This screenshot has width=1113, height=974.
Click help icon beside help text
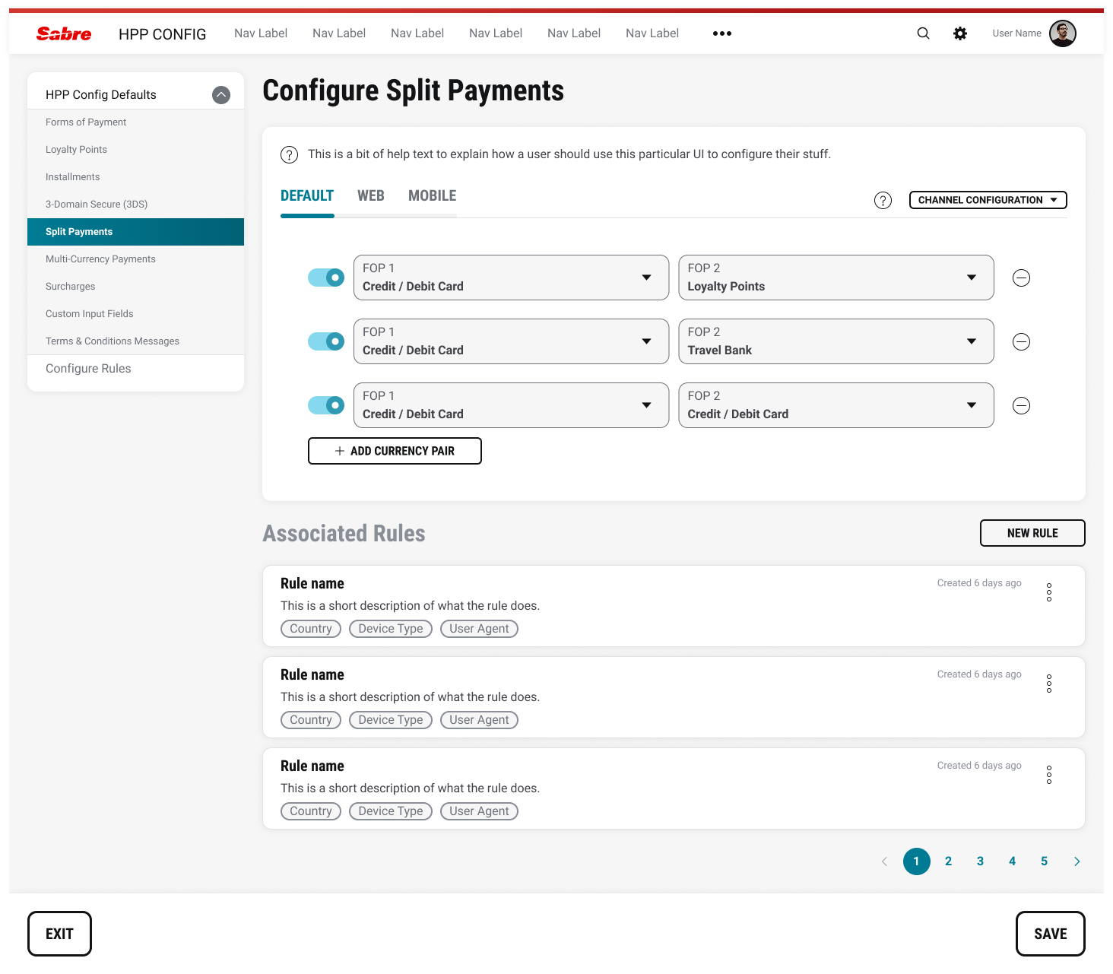coord(289,154)
